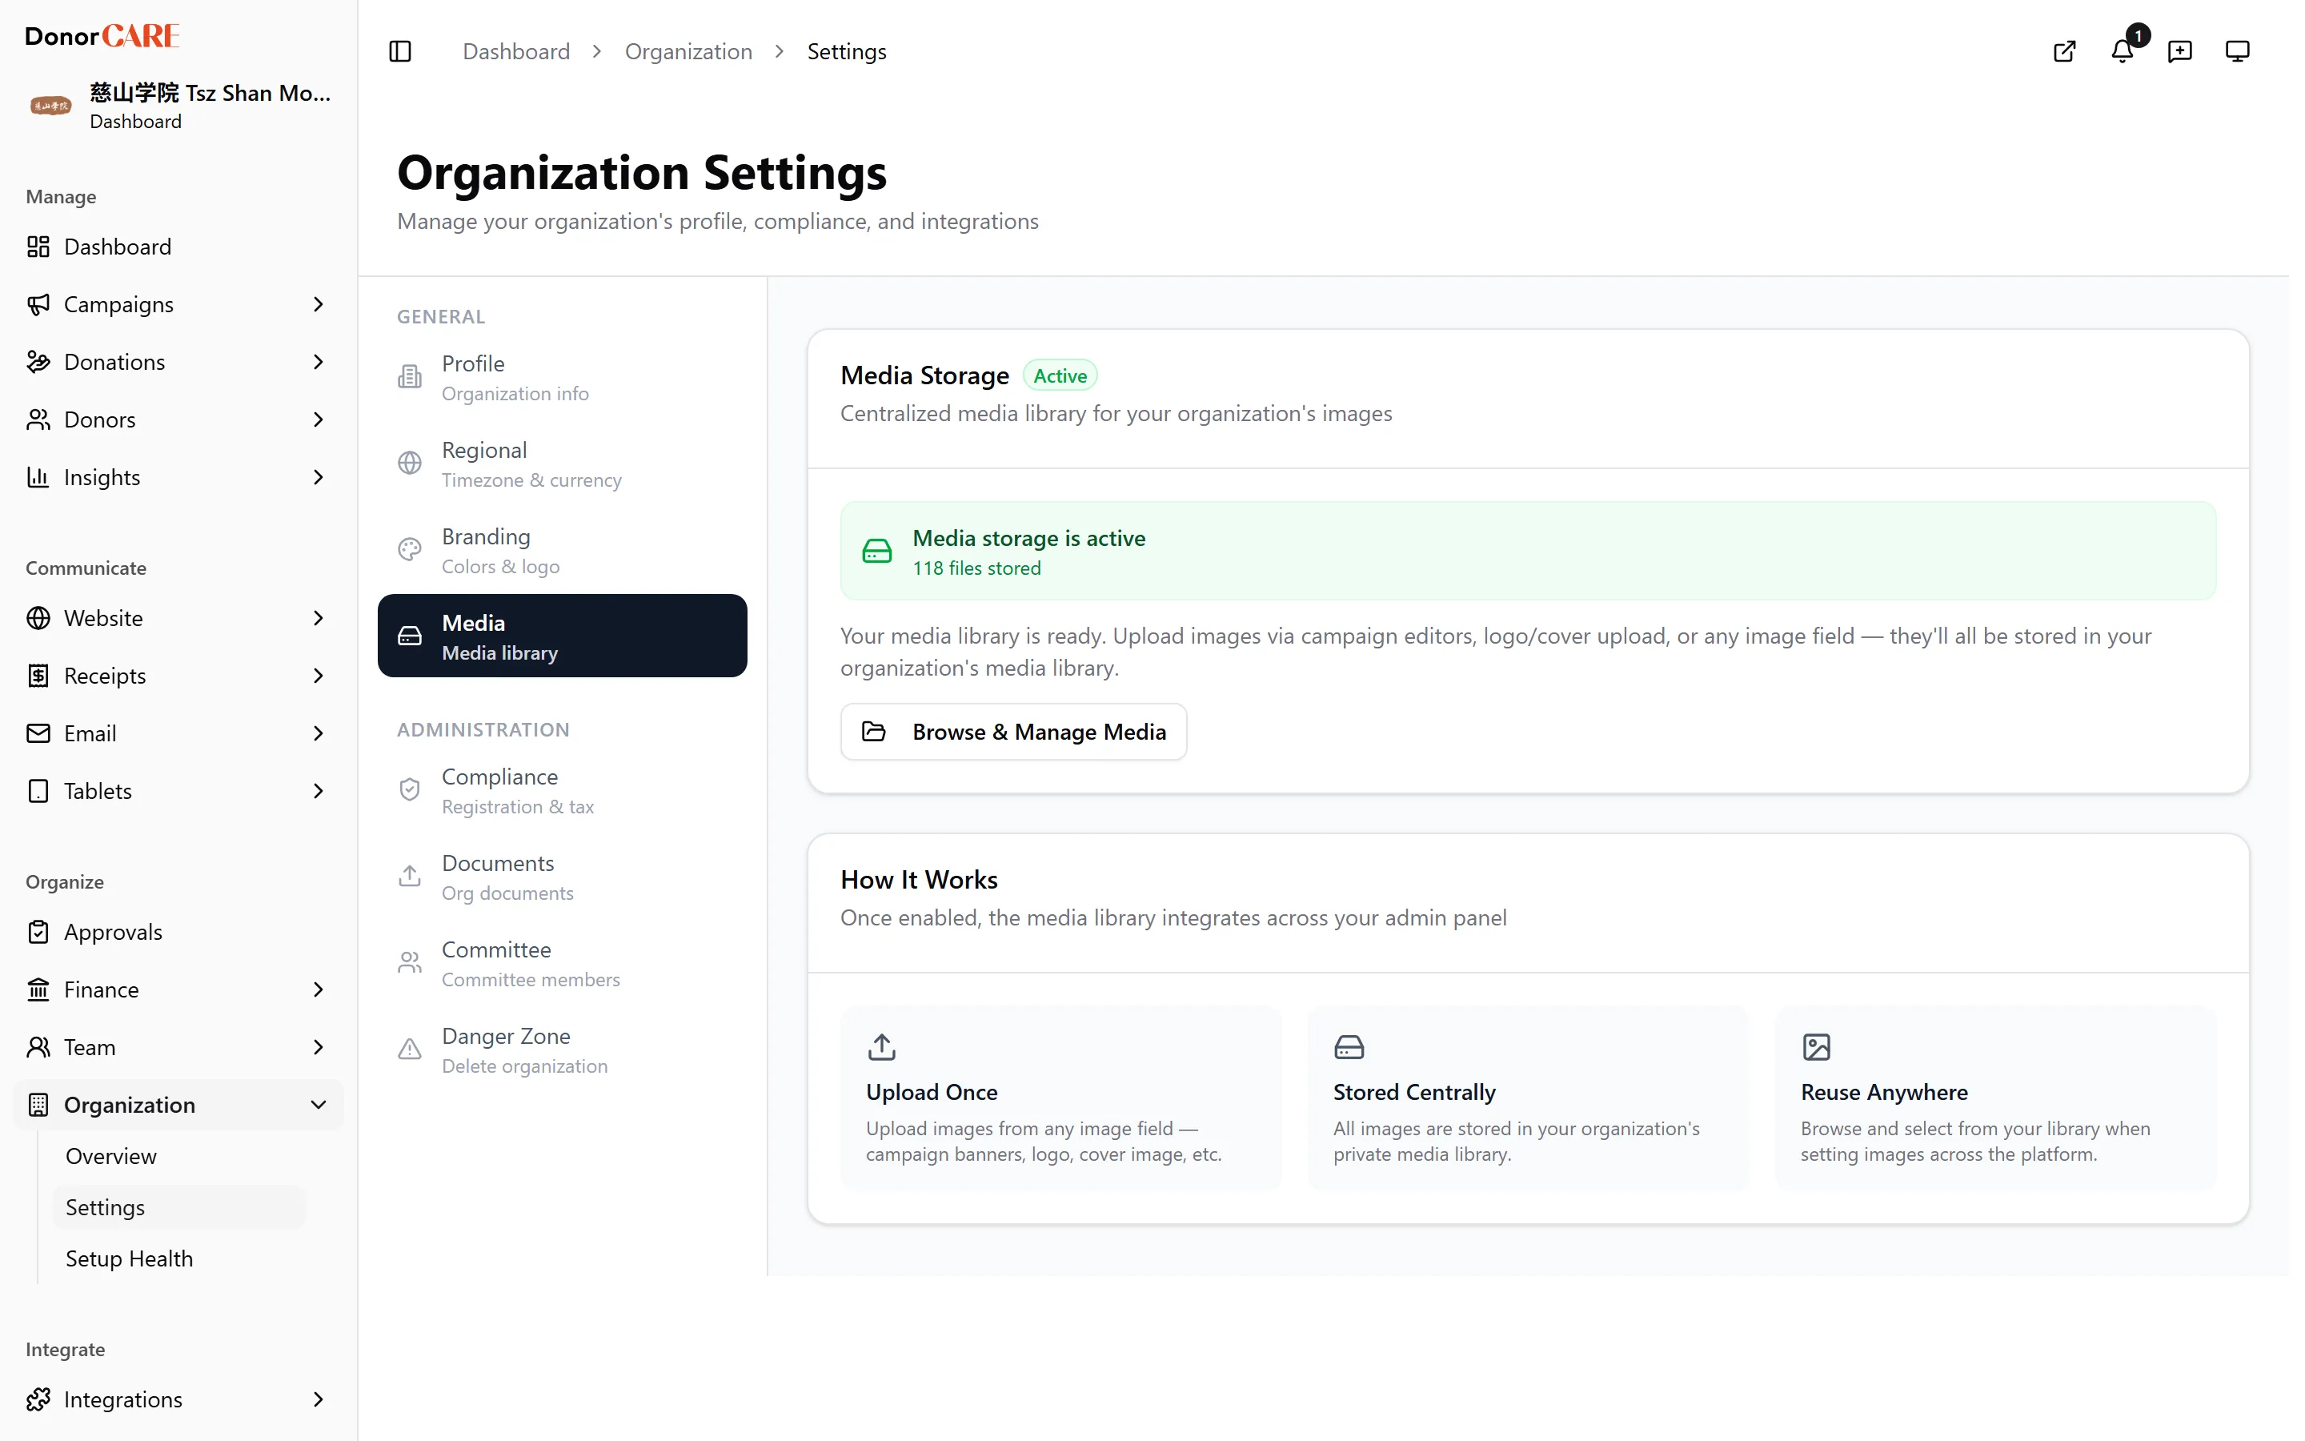This screenshot has width=2305, height=1441.
Task: Open the Regional settings section
Action: click(562, 464)
